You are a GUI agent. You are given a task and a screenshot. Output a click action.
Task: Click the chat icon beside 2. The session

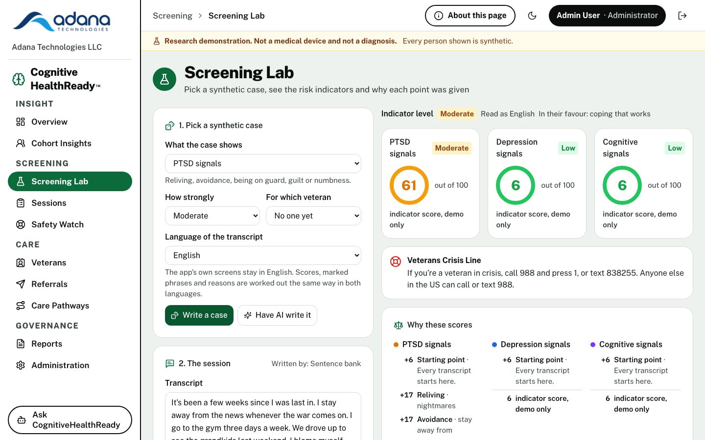170,364
